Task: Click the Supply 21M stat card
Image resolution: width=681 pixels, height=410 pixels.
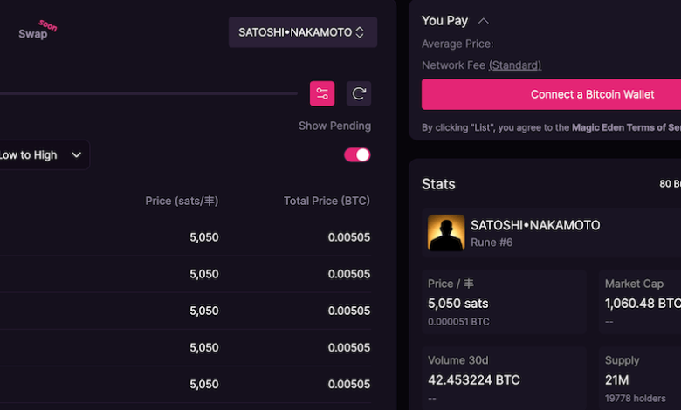Action: (642, 377)
